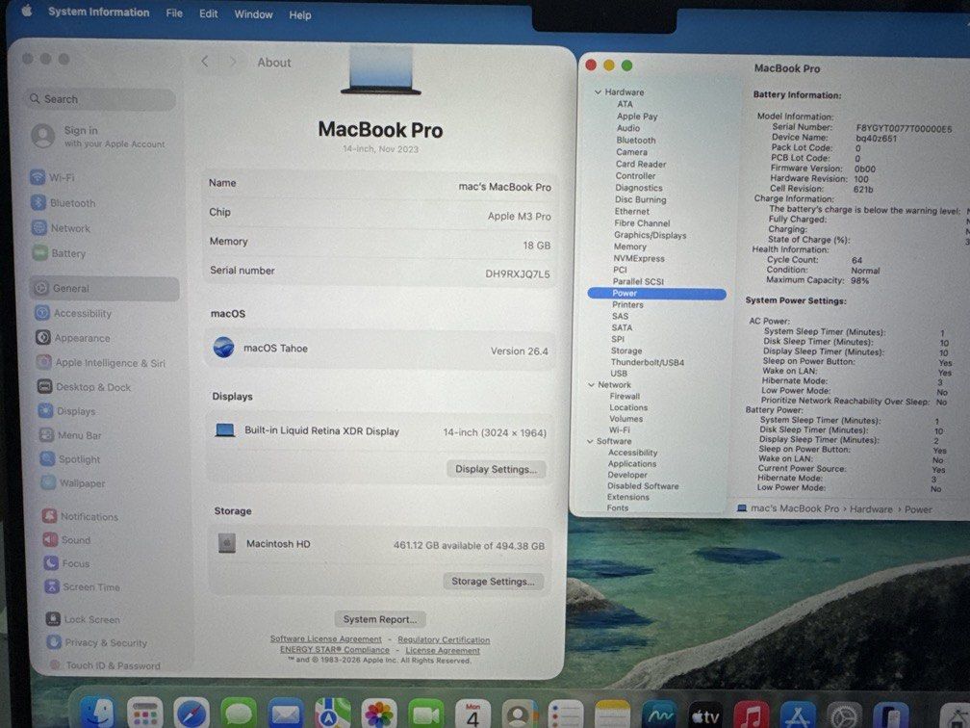
Task: Open App Store from the Dock
Action: 798,716
